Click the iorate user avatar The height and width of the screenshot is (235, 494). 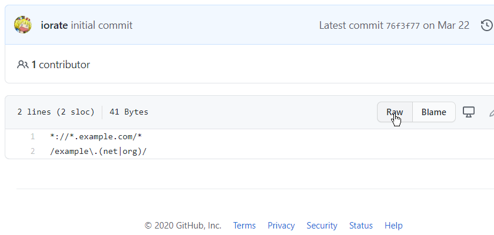22,25
